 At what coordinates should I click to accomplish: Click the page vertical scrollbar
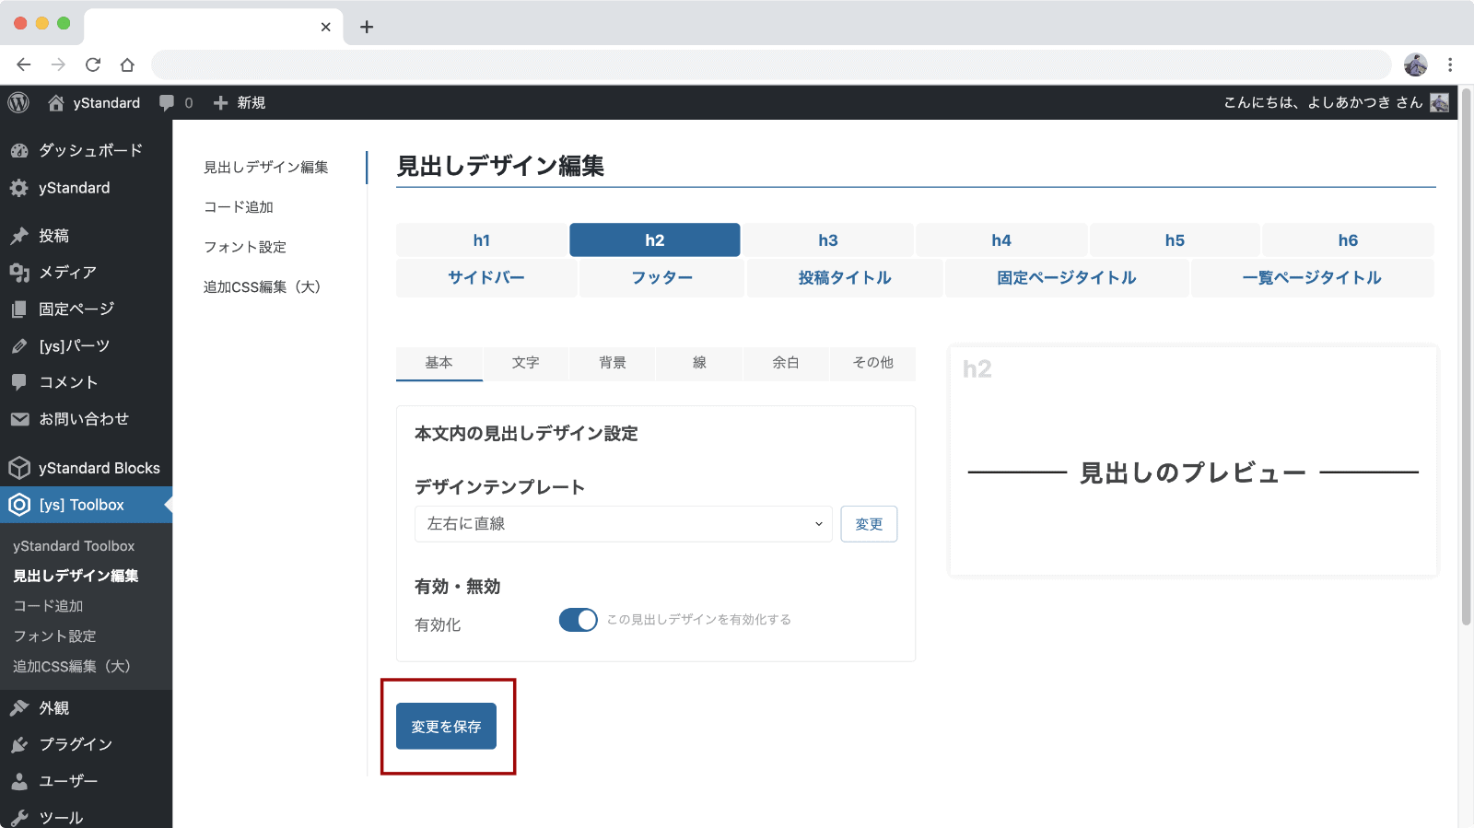coord(1466,356)
